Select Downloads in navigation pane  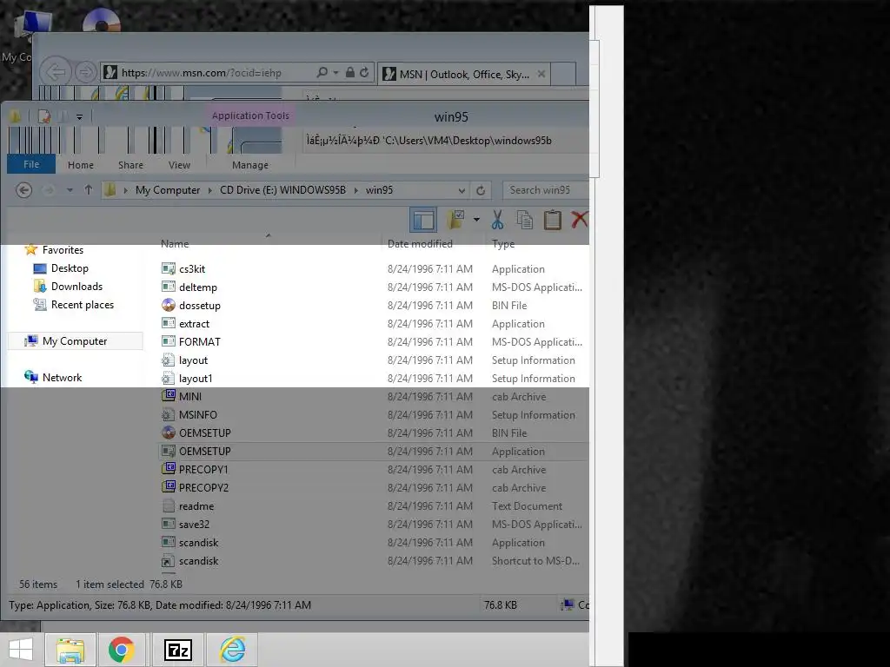pos(76,287)
